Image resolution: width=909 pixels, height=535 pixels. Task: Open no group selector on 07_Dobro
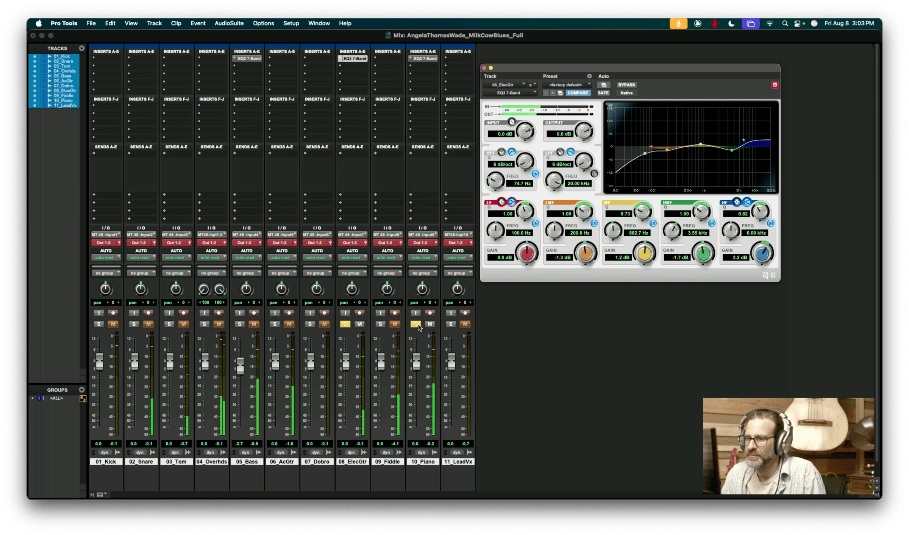pyautogui.click(x=317, y=273)
